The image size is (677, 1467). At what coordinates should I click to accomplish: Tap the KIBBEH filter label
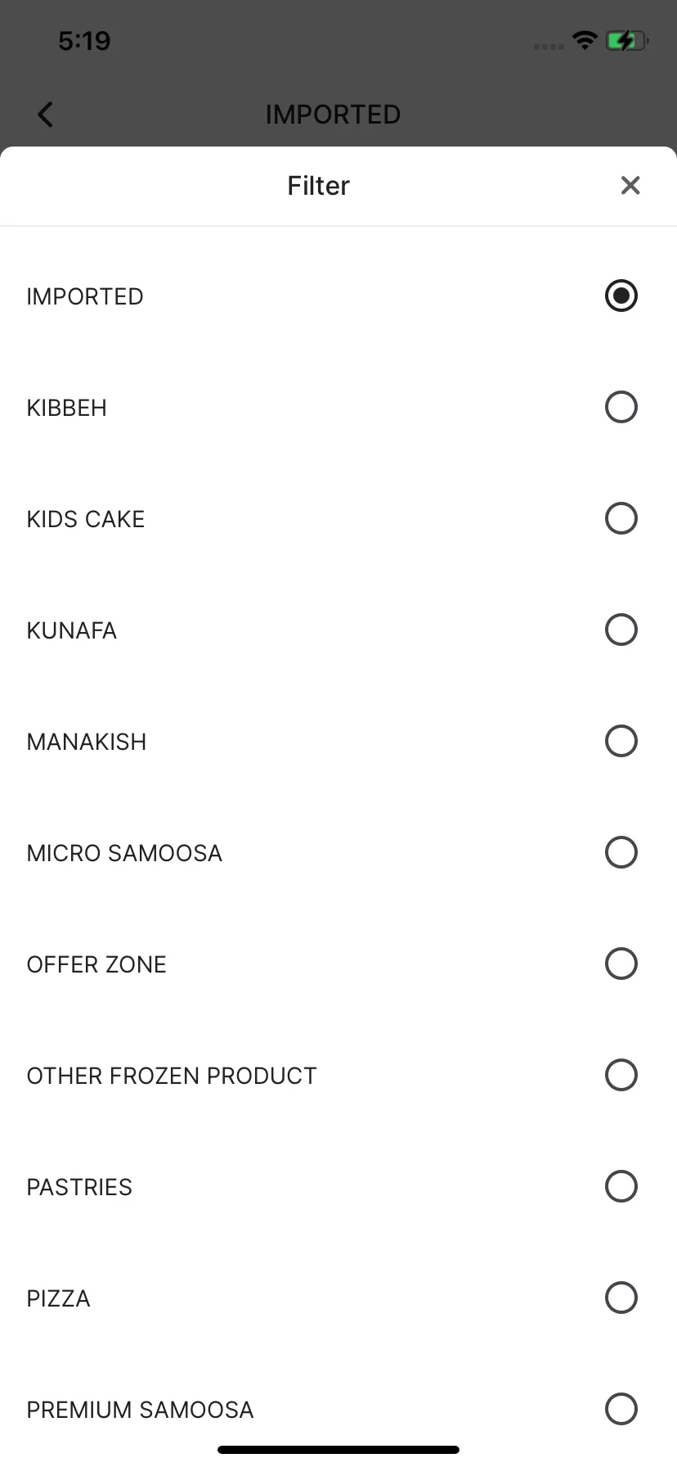tap(67, 408)
